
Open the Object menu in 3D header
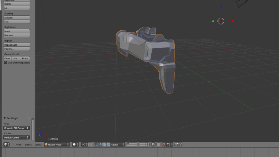(x=38, y=144)
